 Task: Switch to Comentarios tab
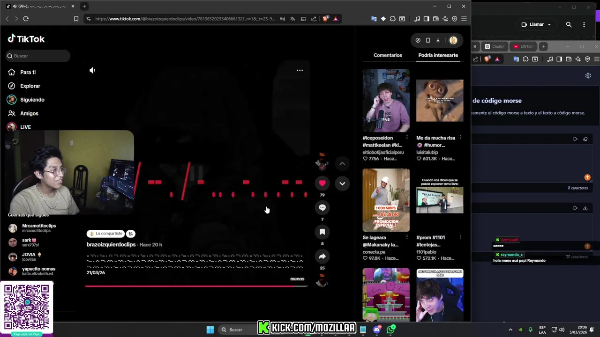(388, 55)
